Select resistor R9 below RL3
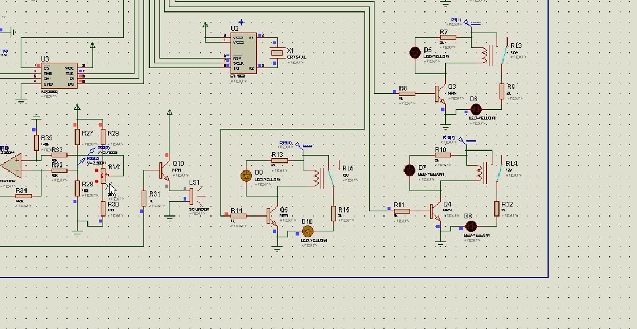Viewport: 637px width, 329px height. point(502,91)
